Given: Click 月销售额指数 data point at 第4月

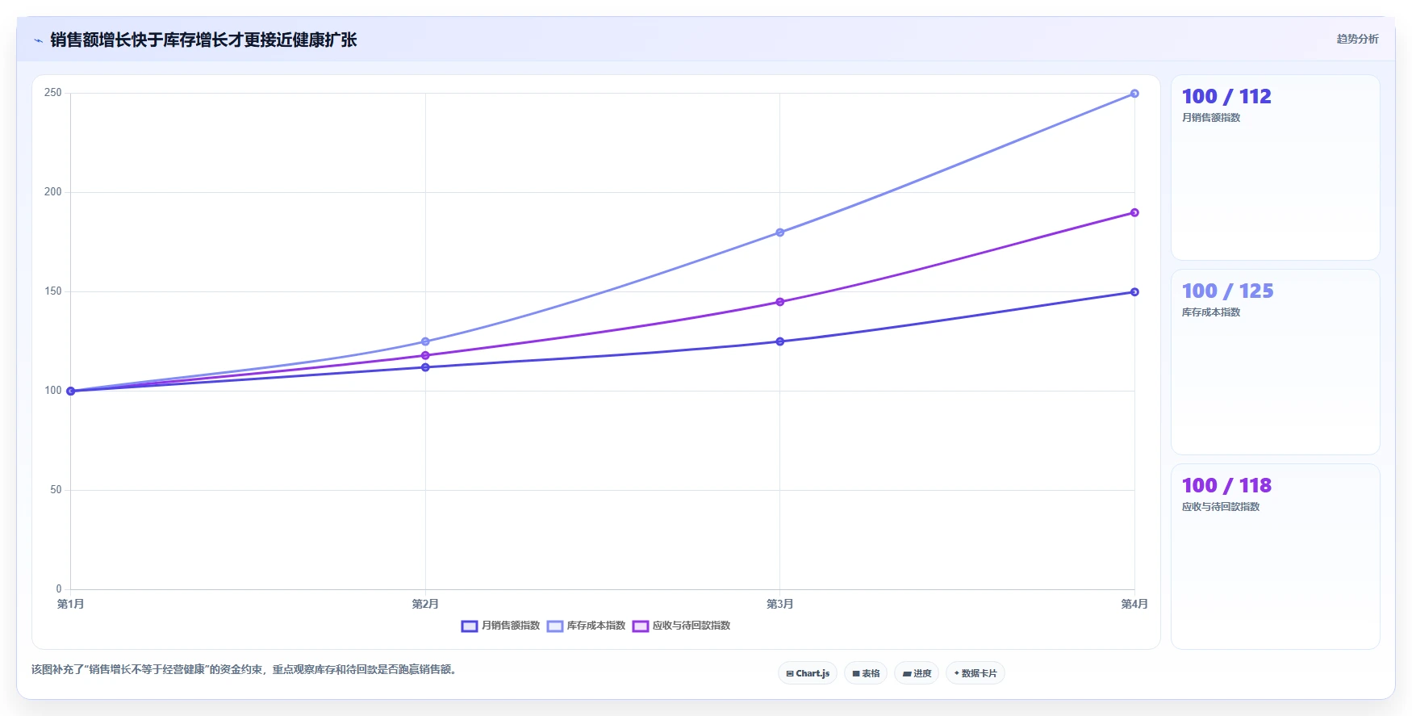Looking at the screenshot, I should coord(1134,292).
